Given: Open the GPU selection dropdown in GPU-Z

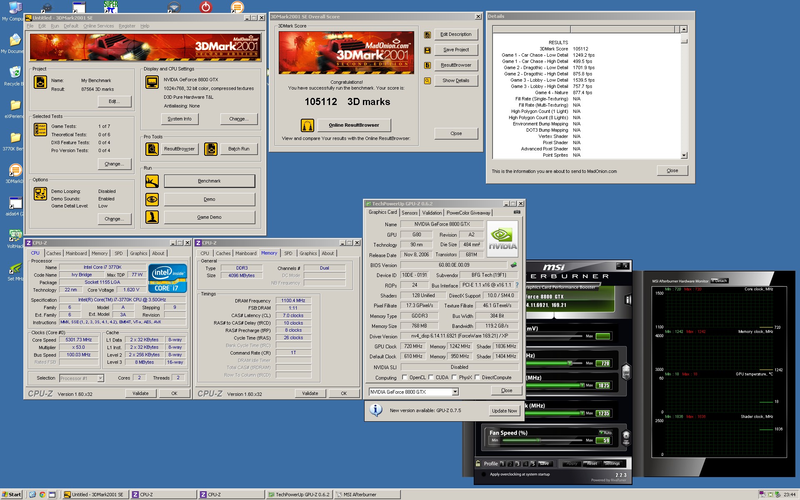Looking at the screenshot, I should (455, 392).
